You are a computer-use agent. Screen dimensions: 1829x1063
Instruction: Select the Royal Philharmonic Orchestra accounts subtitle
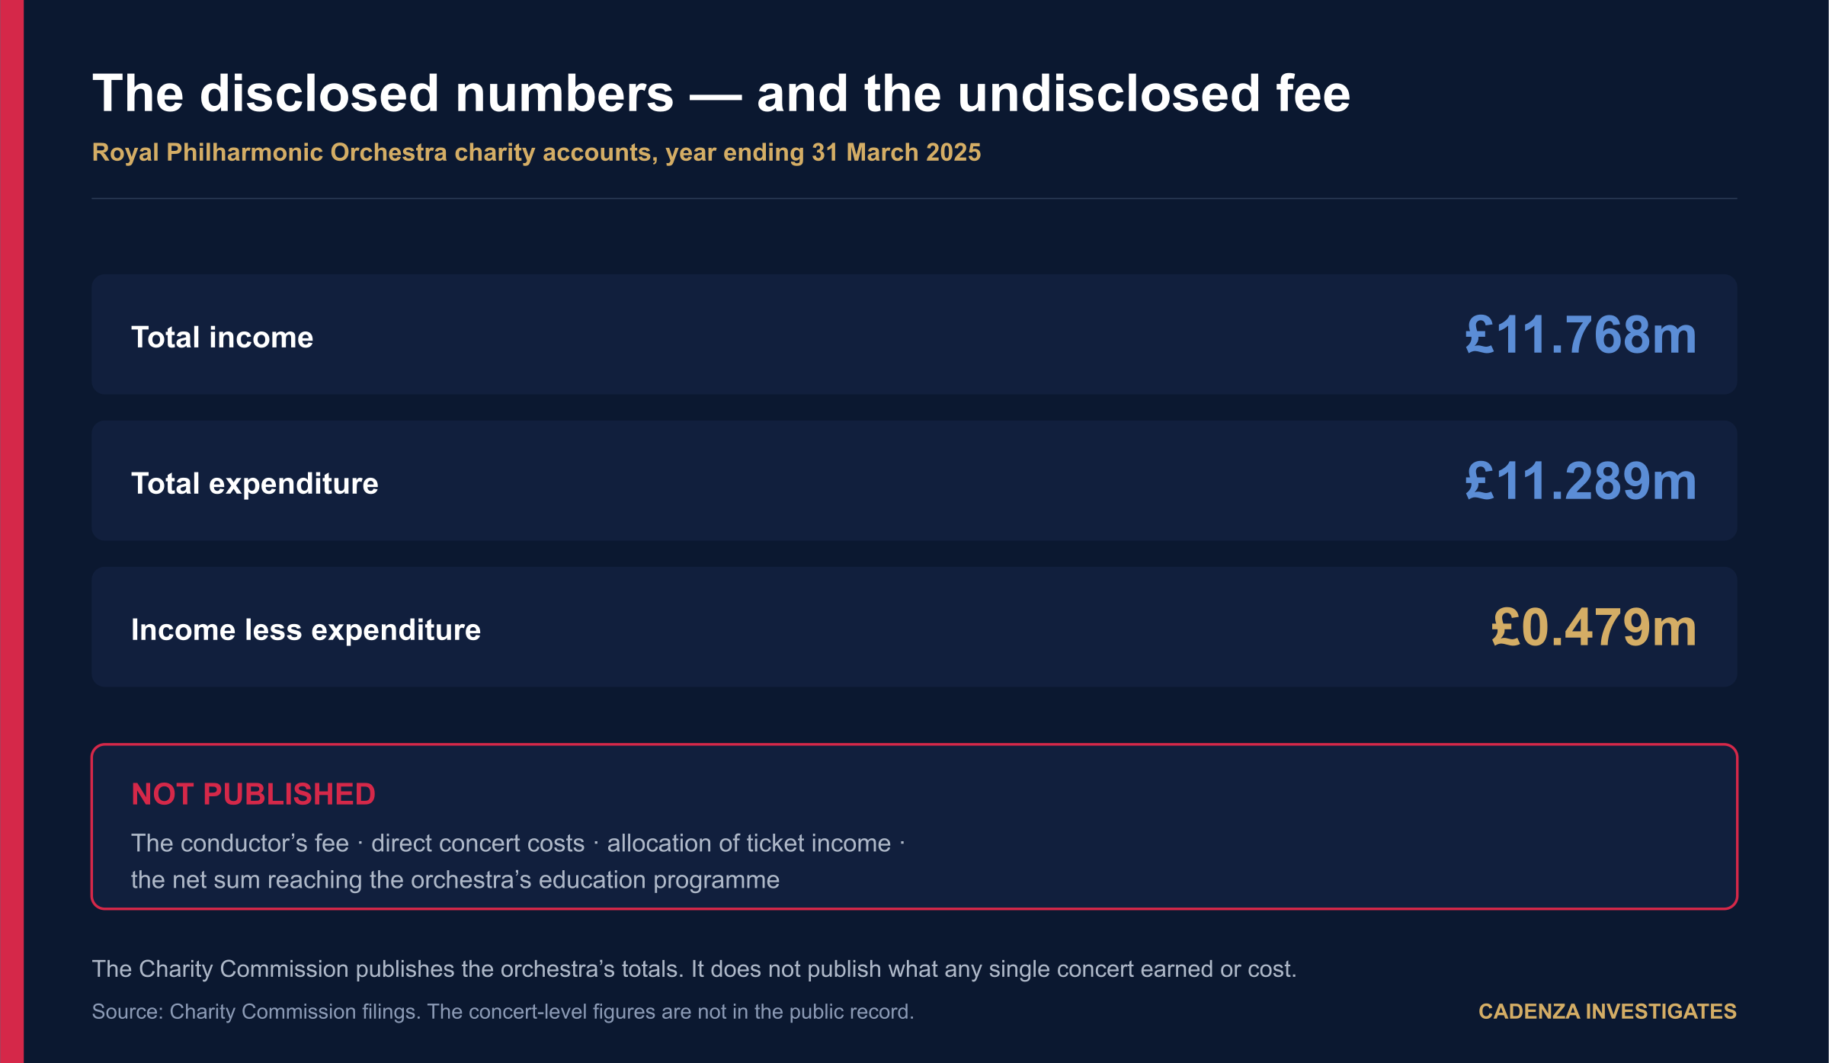(x=537, y=152)
